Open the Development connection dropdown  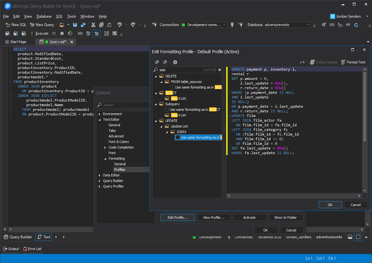click(x=204, y=25)
